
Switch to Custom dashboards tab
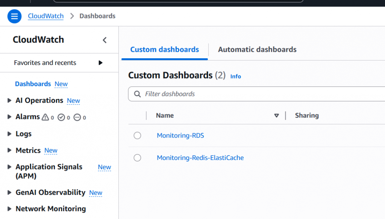click(164, 50)
